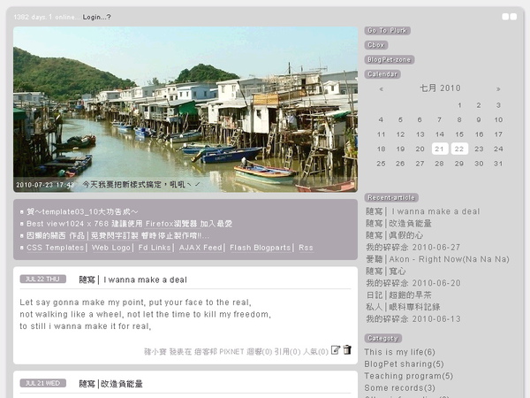Click the 引用(0) trackback link
The image size is (530, 398).
(x=287, y=352)
